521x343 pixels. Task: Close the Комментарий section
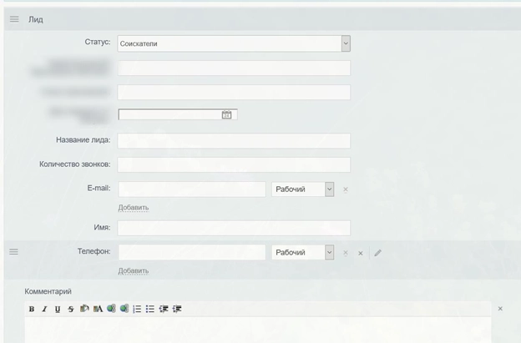pos(500,309)
